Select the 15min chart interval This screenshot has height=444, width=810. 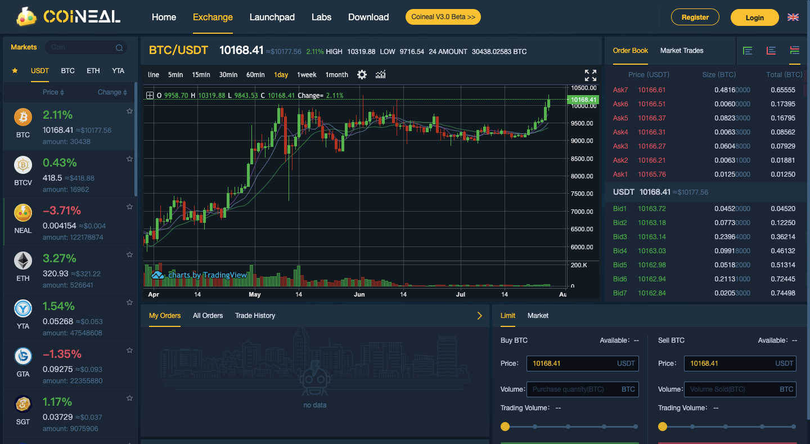tap(201, 75)
